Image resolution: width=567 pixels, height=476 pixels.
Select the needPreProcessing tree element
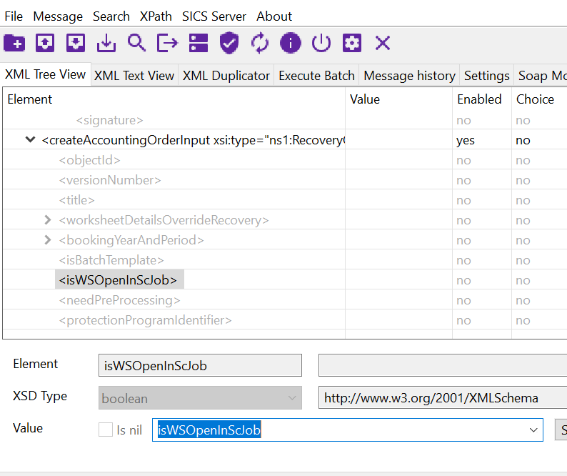(x=119, y=300)
